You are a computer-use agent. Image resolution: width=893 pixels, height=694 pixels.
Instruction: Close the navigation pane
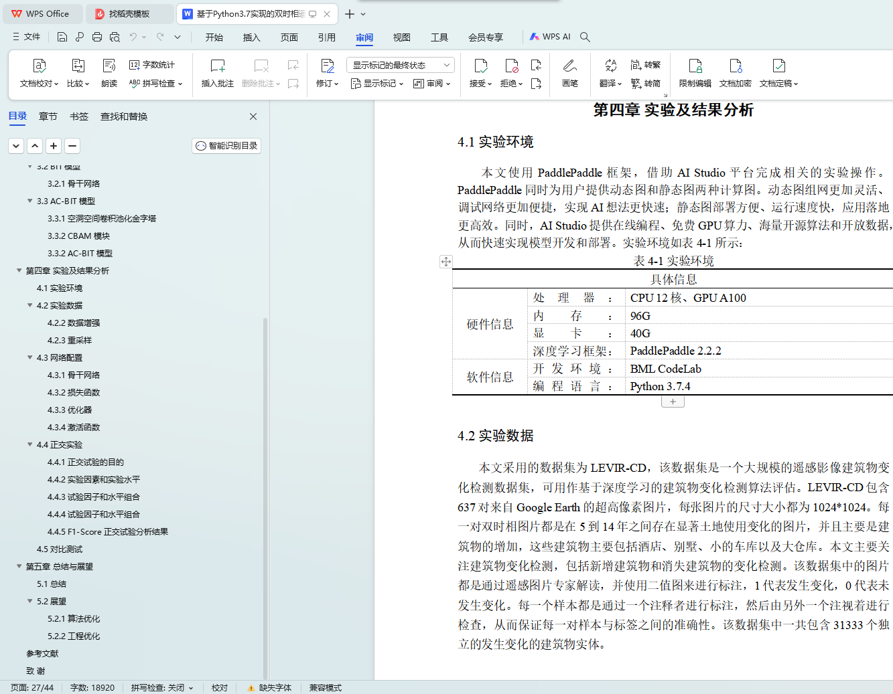tap(253, 116)
